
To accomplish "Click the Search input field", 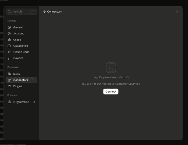I will 22,12.
